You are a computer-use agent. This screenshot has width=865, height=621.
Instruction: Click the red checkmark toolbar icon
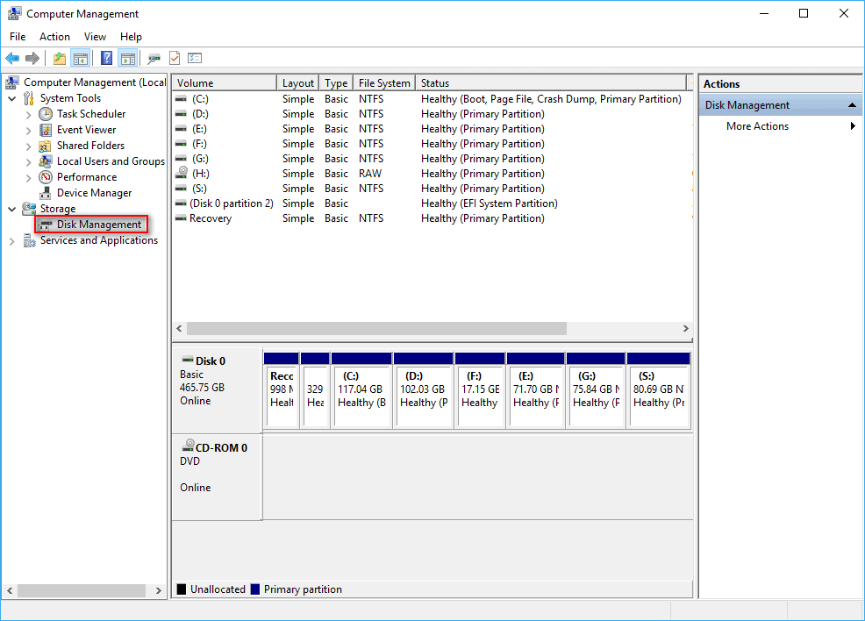pos(174,58)
